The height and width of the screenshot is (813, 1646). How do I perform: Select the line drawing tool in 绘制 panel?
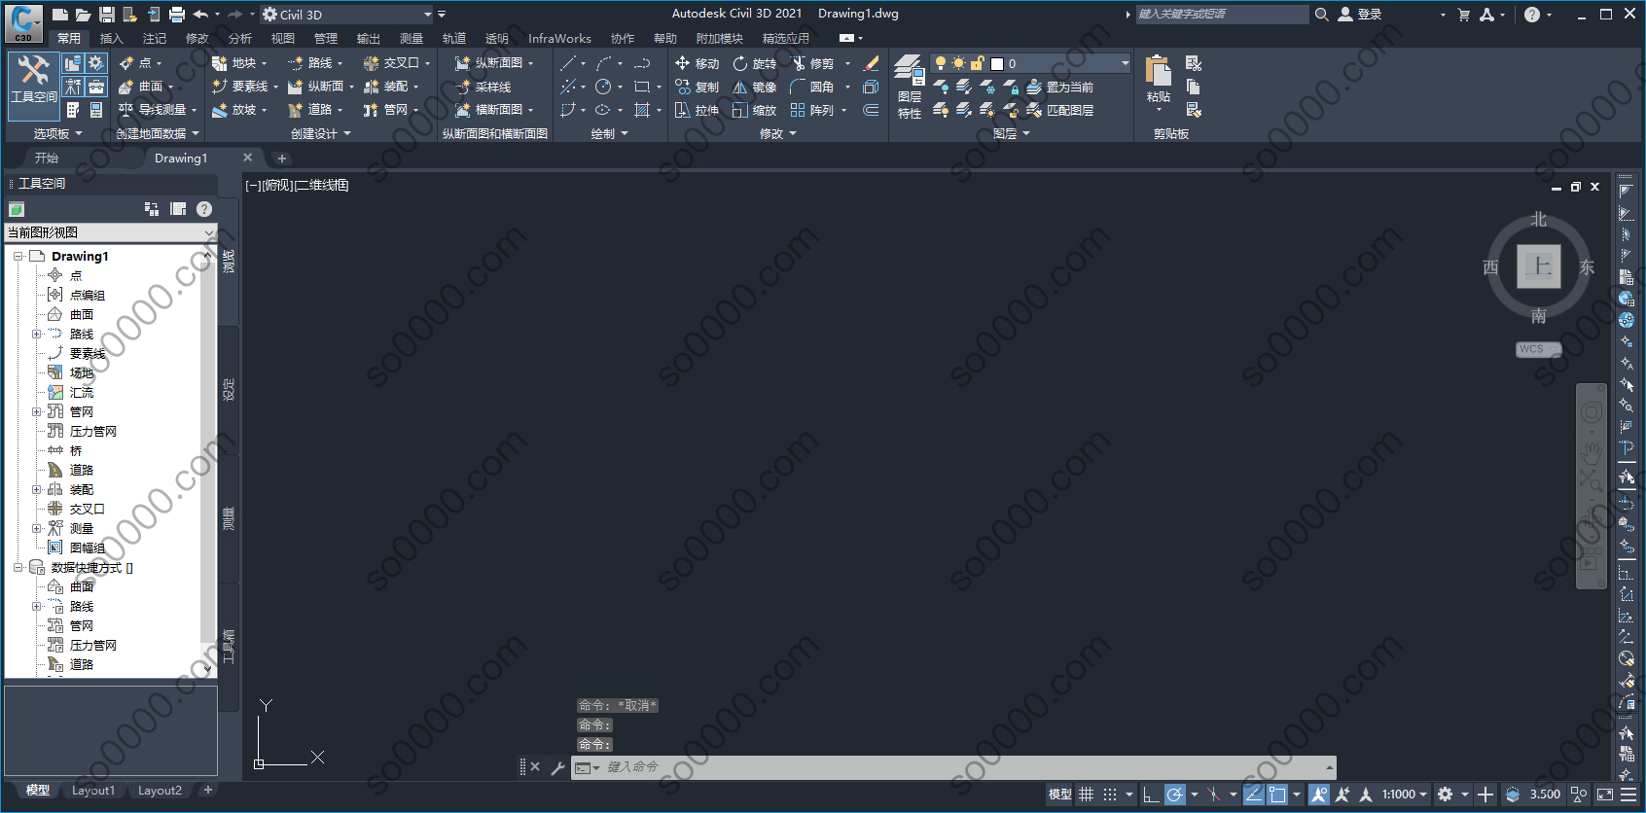(568, 63)
